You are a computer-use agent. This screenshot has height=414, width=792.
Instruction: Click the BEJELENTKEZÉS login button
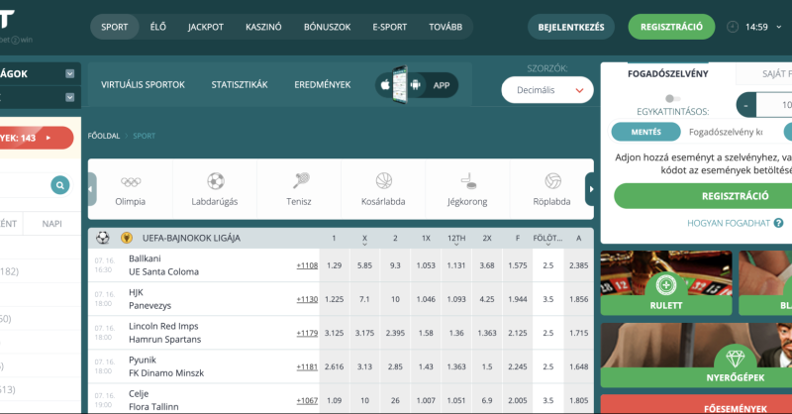[571, 27]
